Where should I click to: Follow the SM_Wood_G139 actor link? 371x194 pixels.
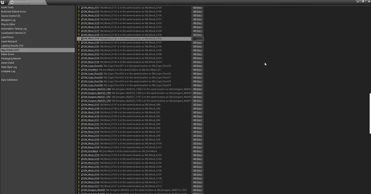click(x=91, y=39)
